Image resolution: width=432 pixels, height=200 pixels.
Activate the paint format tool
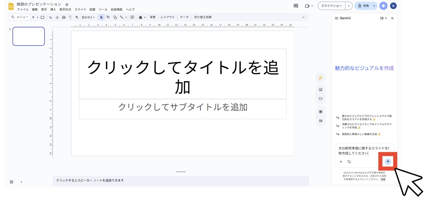(70, 17)
